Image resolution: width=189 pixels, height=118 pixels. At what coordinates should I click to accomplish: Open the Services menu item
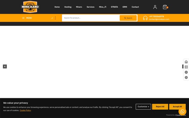click(x=91, y=7)
